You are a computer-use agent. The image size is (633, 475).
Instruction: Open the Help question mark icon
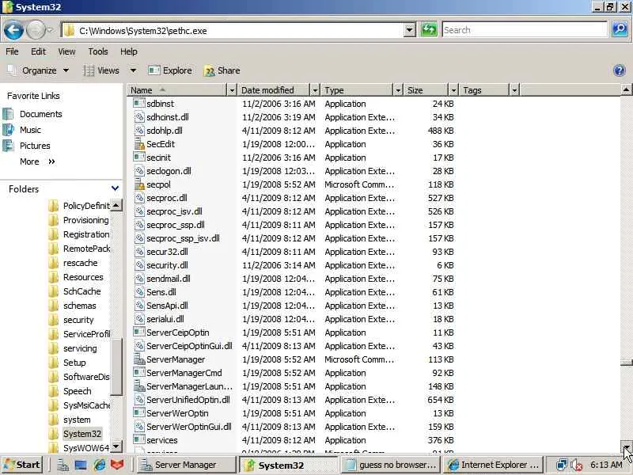(x=619, y=70)
